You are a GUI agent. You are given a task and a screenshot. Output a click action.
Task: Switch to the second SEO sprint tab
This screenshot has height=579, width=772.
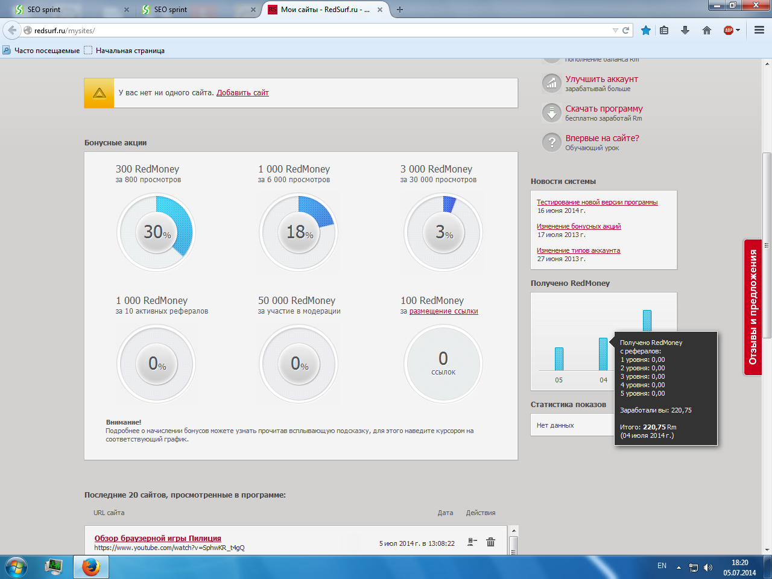click(x=198, y=10)
